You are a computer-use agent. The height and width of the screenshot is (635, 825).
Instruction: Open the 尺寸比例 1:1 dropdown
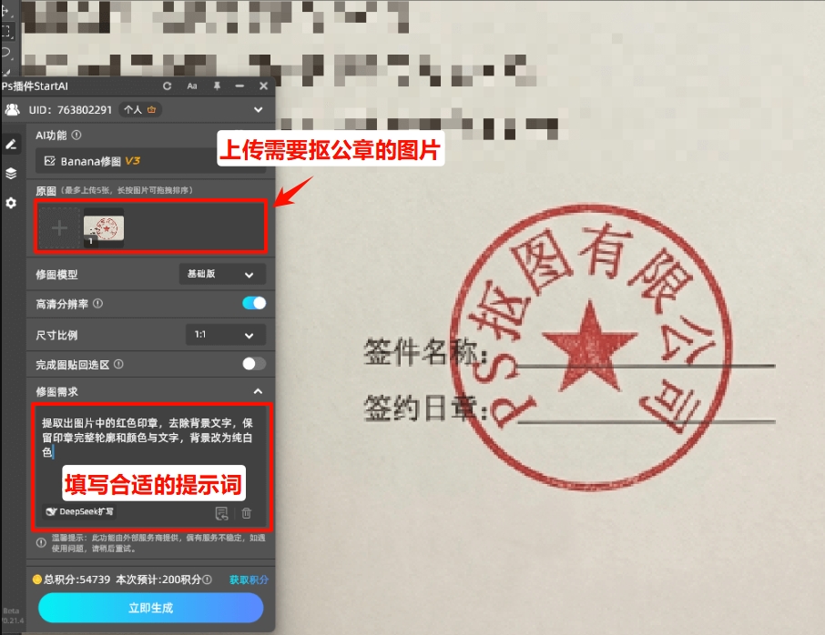tap(224, 335)
